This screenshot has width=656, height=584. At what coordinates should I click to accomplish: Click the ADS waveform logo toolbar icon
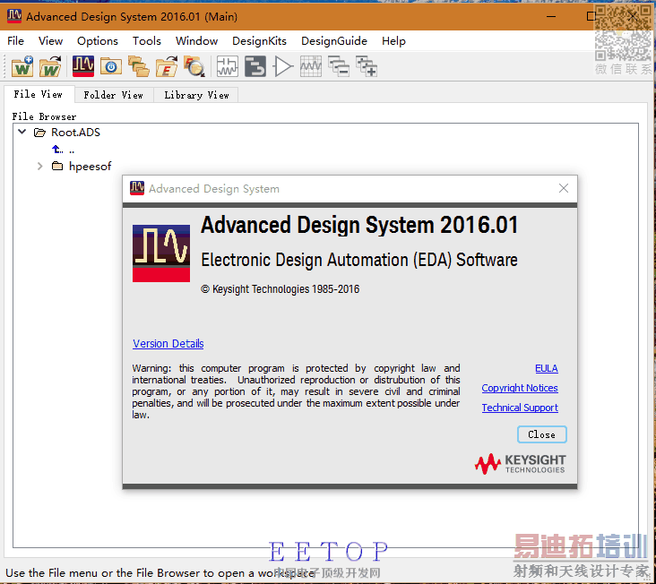coord(82,66)
